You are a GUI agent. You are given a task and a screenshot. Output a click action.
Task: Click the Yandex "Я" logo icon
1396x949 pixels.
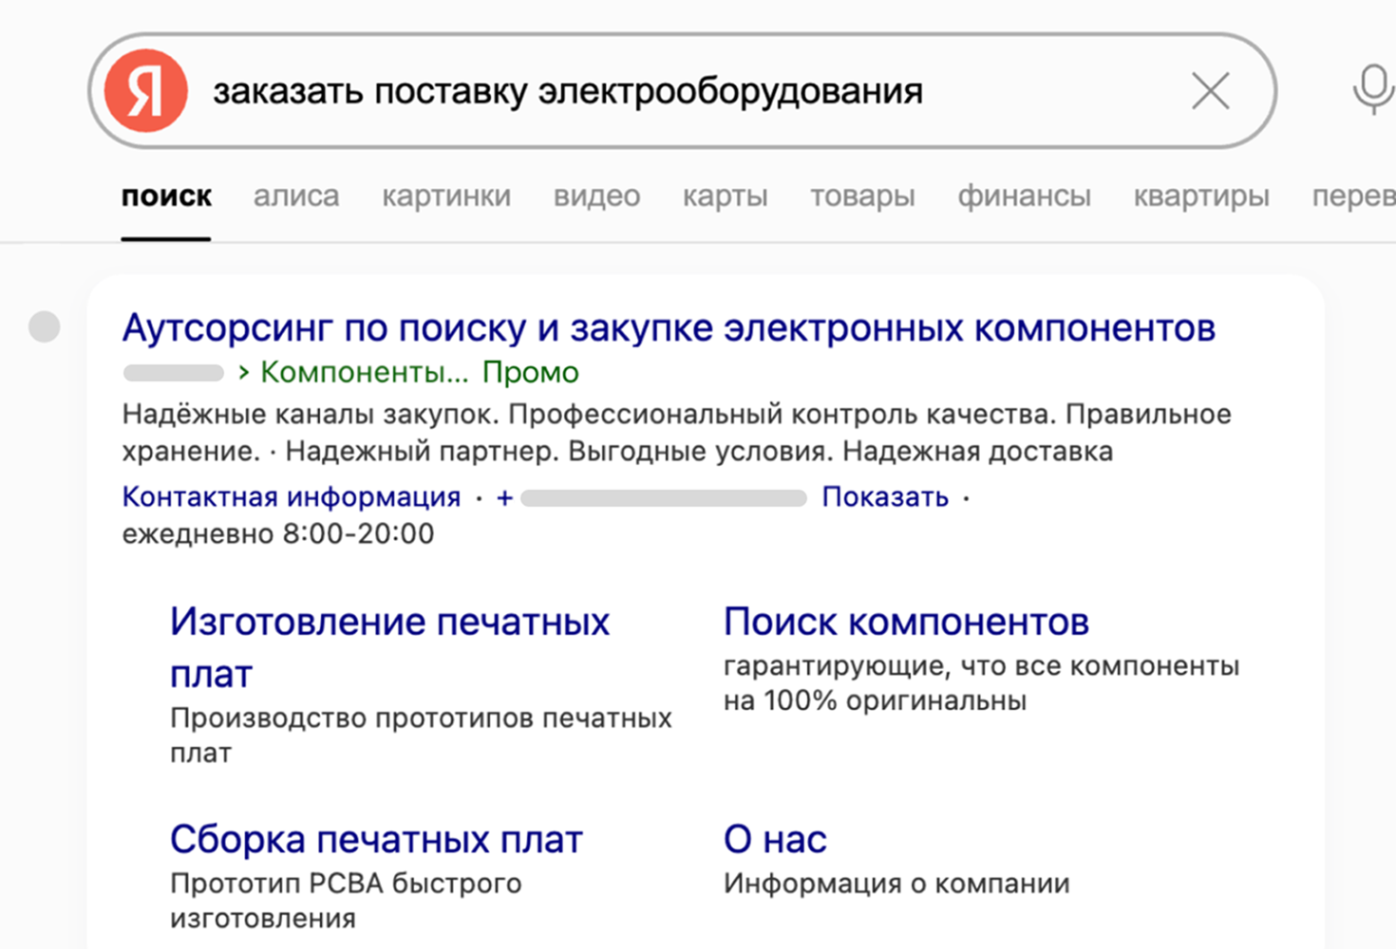tap(145, 91)
